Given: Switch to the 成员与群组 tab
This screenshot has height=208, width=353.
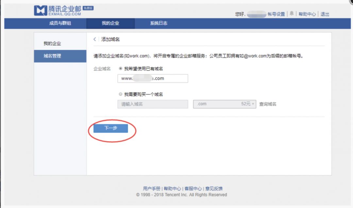Looking at the screenshot, I should coord(60,23).
